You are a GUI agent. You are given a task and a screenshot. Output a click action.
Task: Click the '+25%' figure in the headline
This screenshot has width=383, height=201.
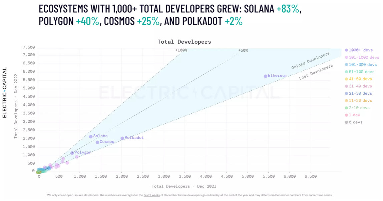[148, 21]
